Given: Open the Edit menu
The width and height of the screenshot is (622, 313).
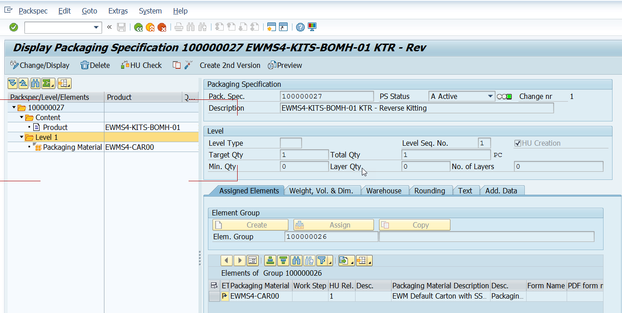Looking at the screenshot, I should click(x=64, y=11).
